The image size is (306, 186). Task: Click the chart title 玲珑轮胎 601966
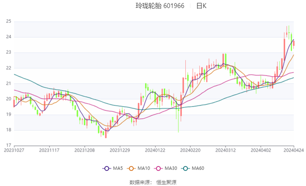tap(160, 6)
